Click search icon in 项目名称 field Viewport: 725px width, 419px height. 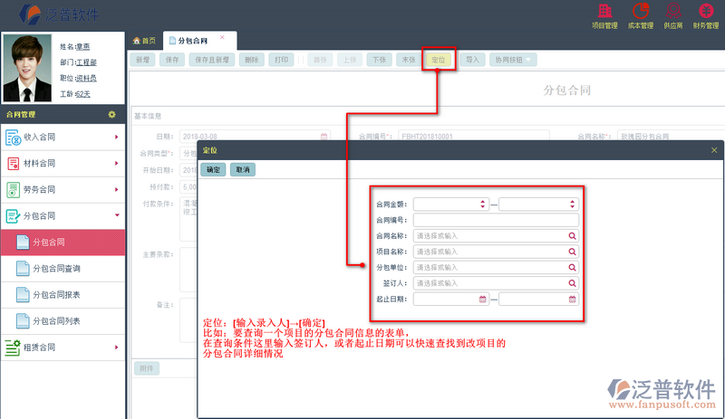pos(572,252)
